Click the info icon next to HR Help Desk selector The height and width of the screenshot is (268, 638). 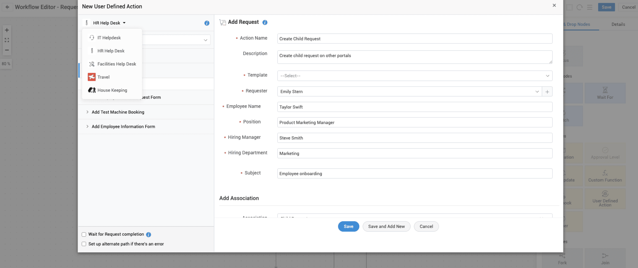coord(207,23)
